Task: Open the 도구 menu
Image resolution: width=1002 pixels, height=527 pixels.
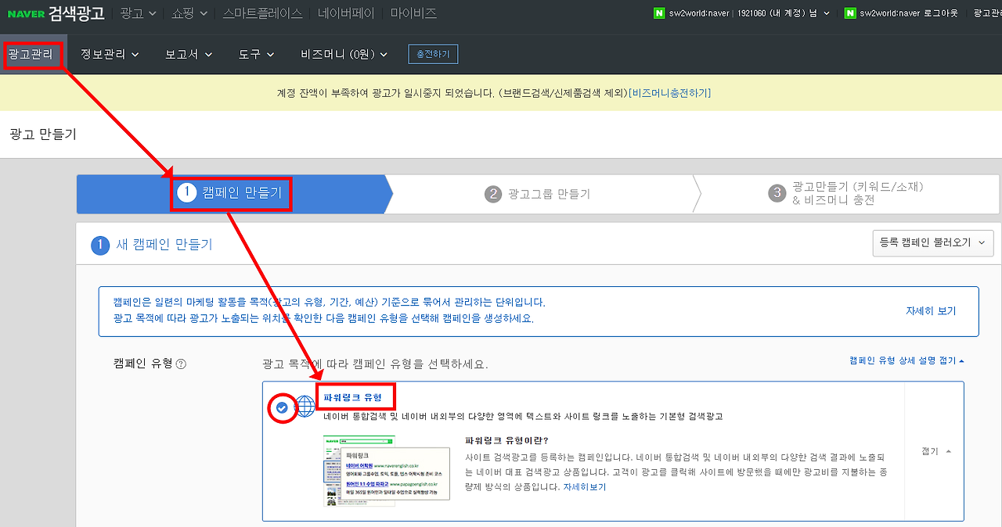Action: 257,54
